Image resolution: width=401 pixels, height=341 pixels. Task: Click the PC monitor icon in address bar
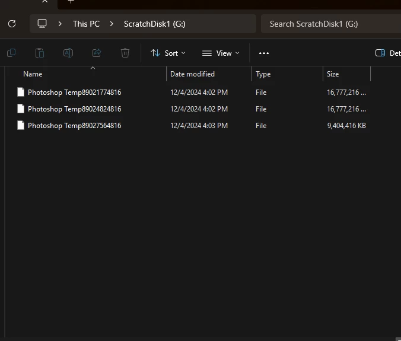click(42, 24)
